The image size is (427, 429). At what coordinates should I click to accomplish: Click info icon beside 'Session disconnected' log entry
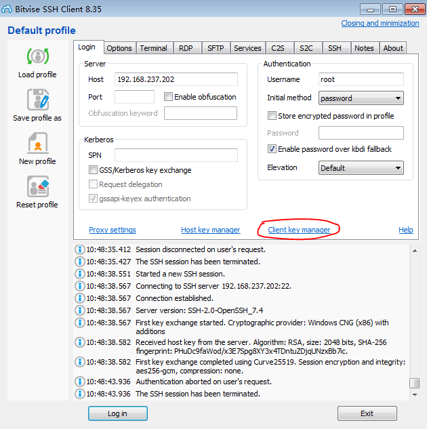tap(79, 249)
